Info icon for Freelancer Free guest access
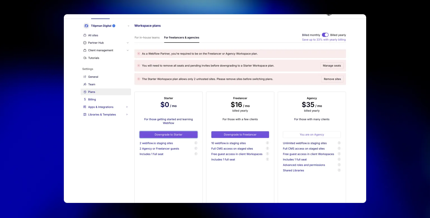This screenshot has width=430, height=218. 268,154
